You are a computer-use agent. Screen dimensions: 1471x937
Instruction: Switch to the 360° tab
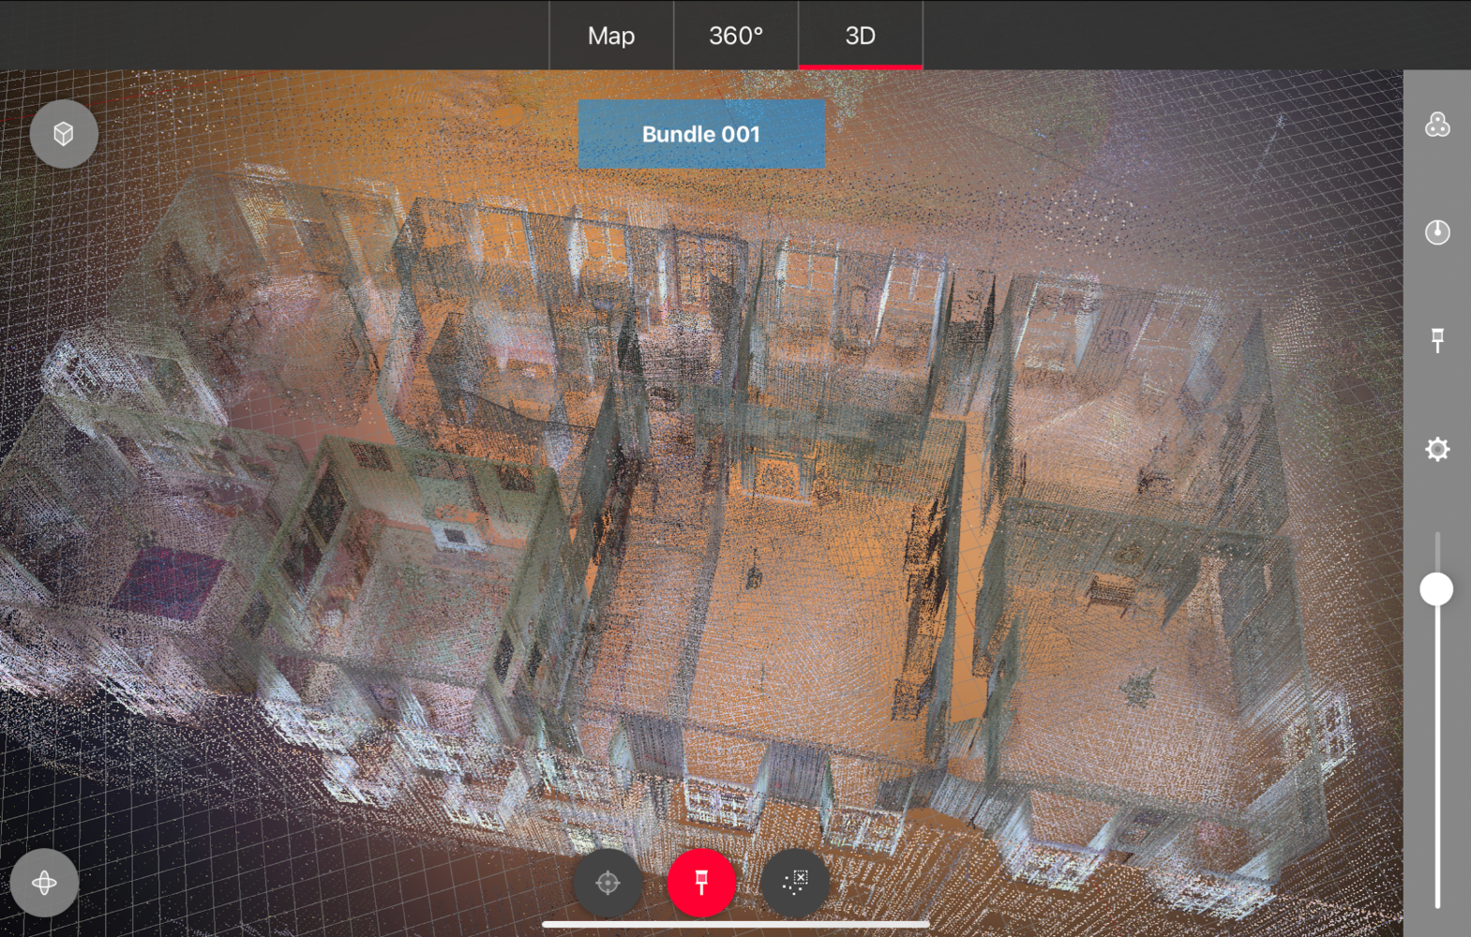pyautogui.click(x=736, y=36)
